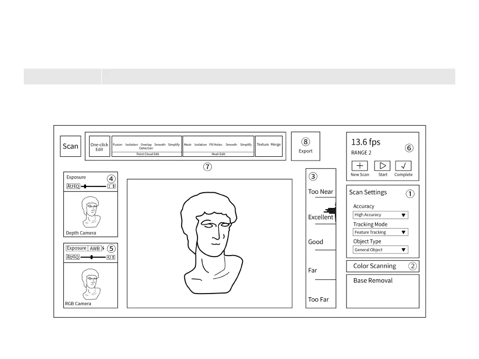The height and width of the screenshot is (359, 479).
Task: Click the Complete checkmark icon
Action: [x=403, y=166]
